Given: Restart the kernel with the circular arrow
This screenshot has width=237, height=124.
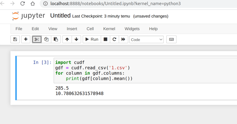Looking at the screenshot, I should tap(115, 39).
